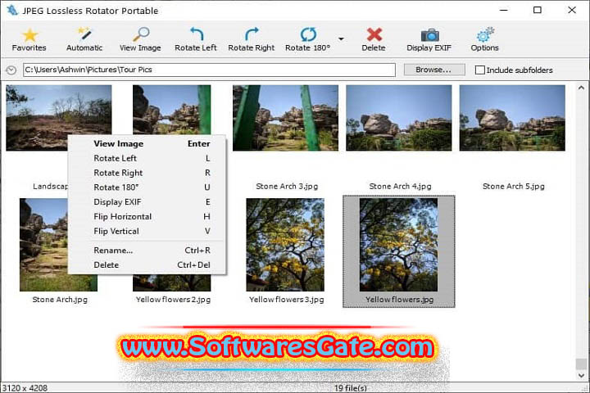Viewport: 590px width, 393px height.
Task: Click the folder path input field
Action: (x=209, y=70)
